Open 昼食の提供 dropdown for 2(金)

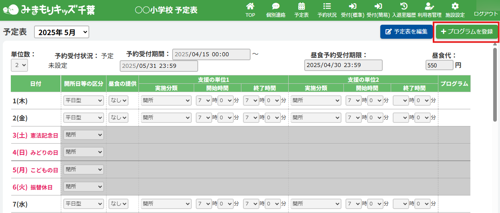tap(118, 118)
